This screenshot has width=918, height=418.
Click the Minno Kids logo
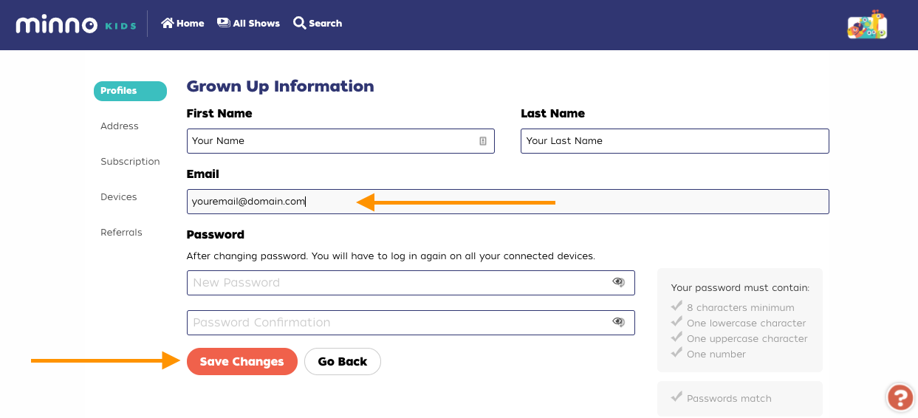pos(76,24)
